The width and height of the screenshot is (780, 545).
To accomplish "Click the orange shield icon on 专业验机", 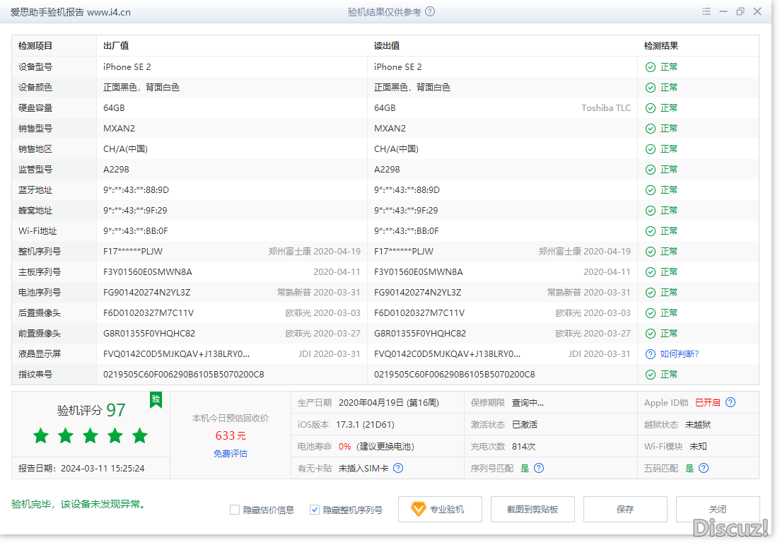I will point(418,509).
